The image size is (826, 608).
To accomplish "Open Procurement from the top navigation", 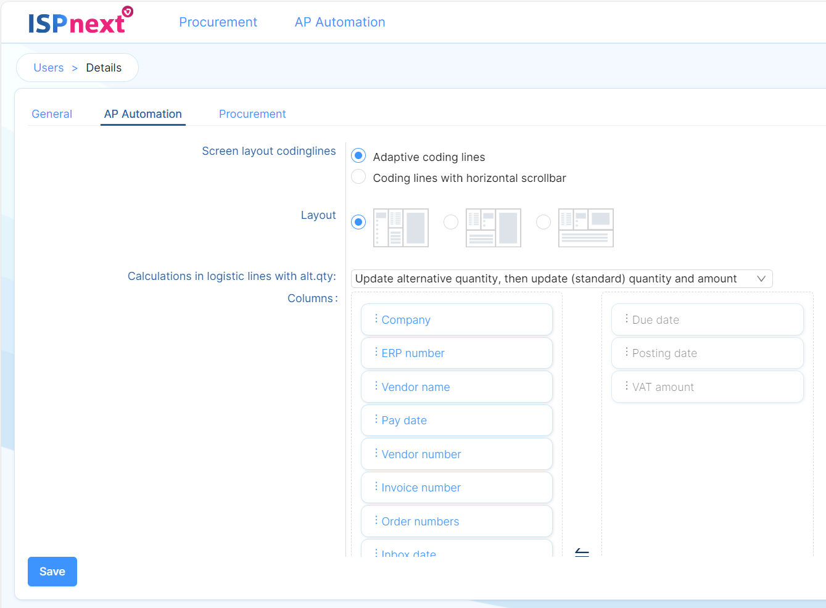I will [218, 22].
